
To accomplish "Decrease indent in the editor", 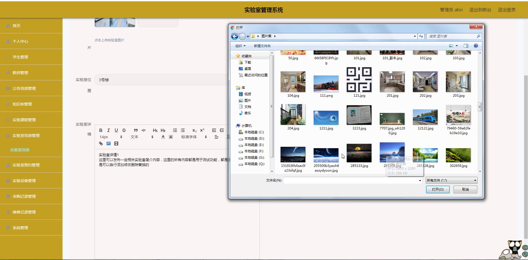I will point(214,130).
